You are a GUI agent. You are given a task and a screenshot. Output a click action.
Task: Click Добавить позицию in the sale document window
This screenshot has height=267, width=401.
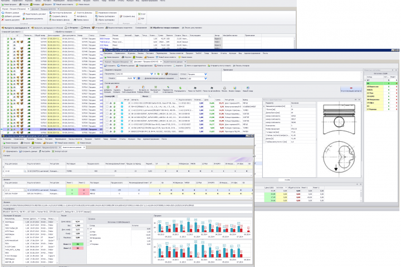[107, 89]
